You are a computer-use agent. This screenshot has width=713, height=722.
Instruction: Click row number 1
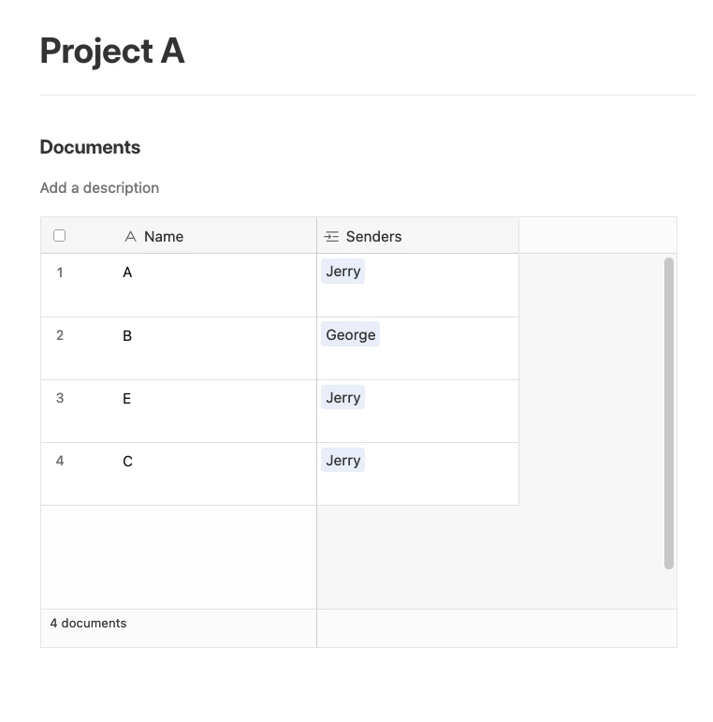pos(60,273)
